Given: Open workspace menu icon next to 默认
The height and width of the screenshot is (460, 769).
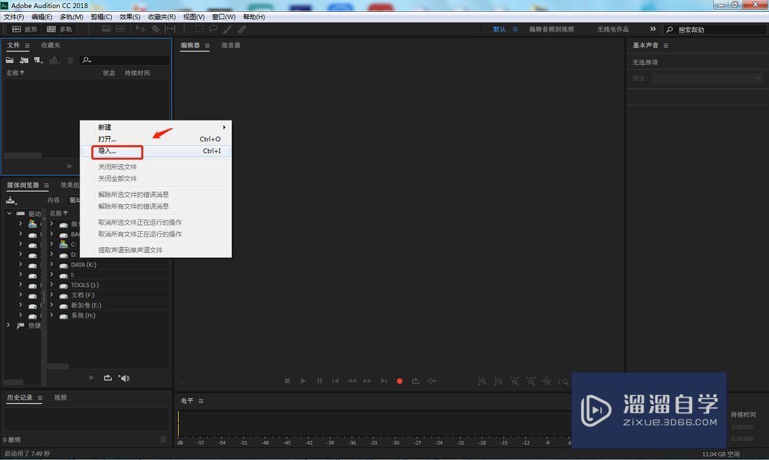Looking at the screenshot, I should 515,30.
